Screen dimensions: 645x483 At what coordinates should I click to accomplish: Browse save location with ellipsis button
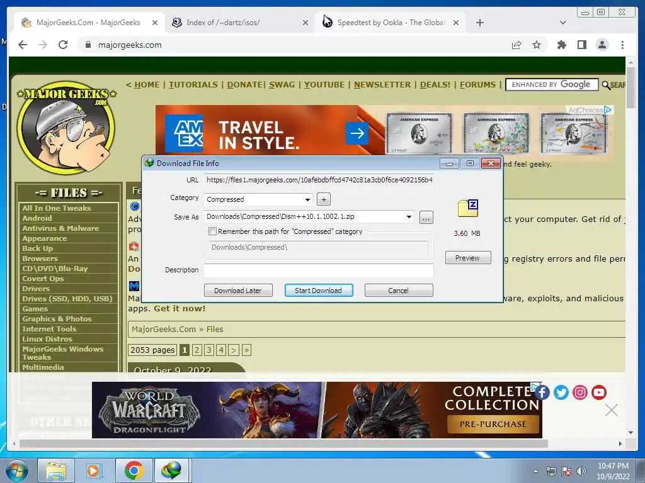point(426,218)
